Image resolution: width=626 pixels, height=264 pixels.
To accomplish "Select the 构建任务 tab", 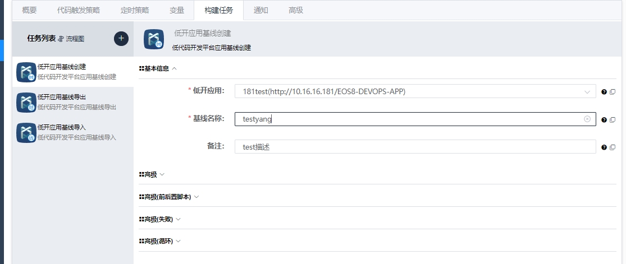I will point(219,10).
